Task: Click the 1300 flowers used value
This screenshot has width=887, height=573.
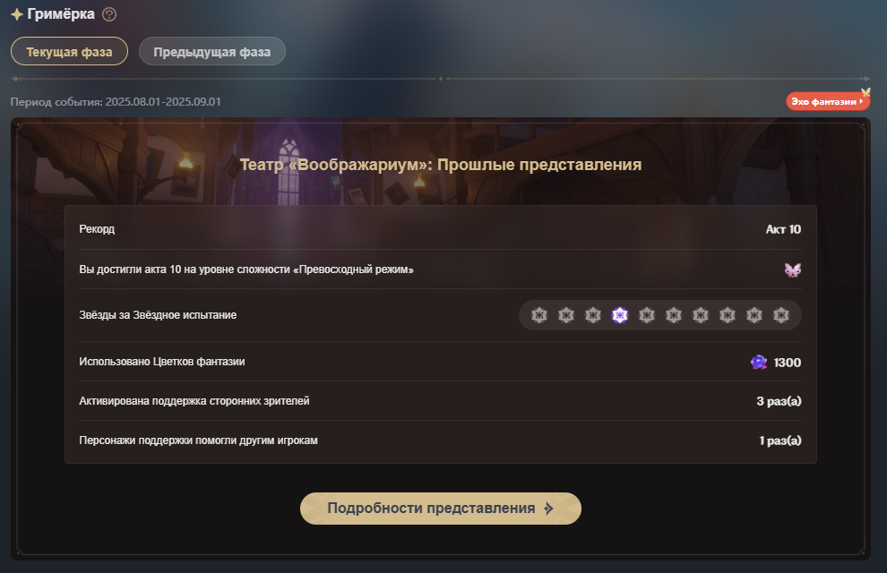Action: click(x=787, y=363)
